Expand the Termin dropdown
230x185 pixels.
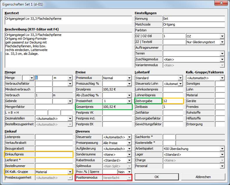[x=222, y=54]
